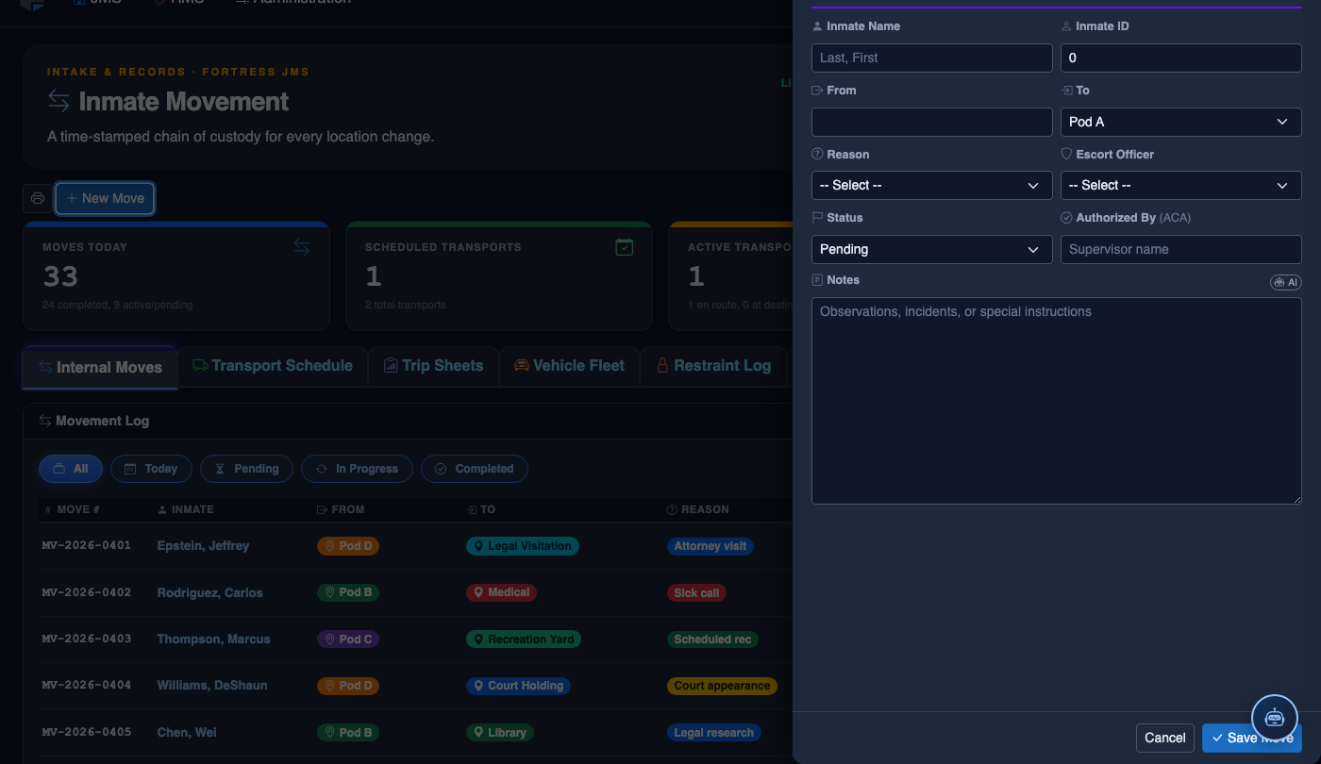The image size is (1321, 764).
Task: Expand the Reason select dropdown
Action: coord(931,185)
